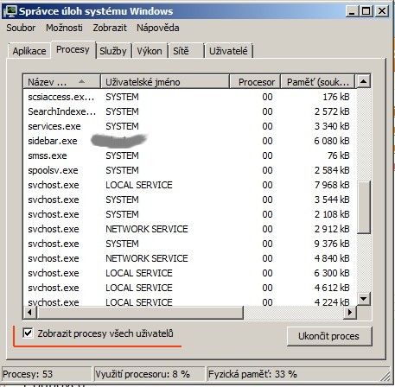Switch to the Služby tab
Image resolution: width=395 pixels, height=387 pixels.
[x=113, y=51]
